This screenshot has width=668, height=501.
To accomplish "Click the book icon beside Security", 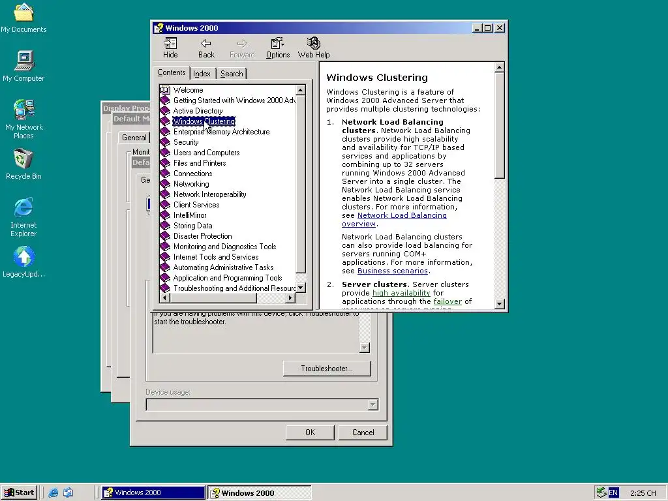I will tap(165, 142).
